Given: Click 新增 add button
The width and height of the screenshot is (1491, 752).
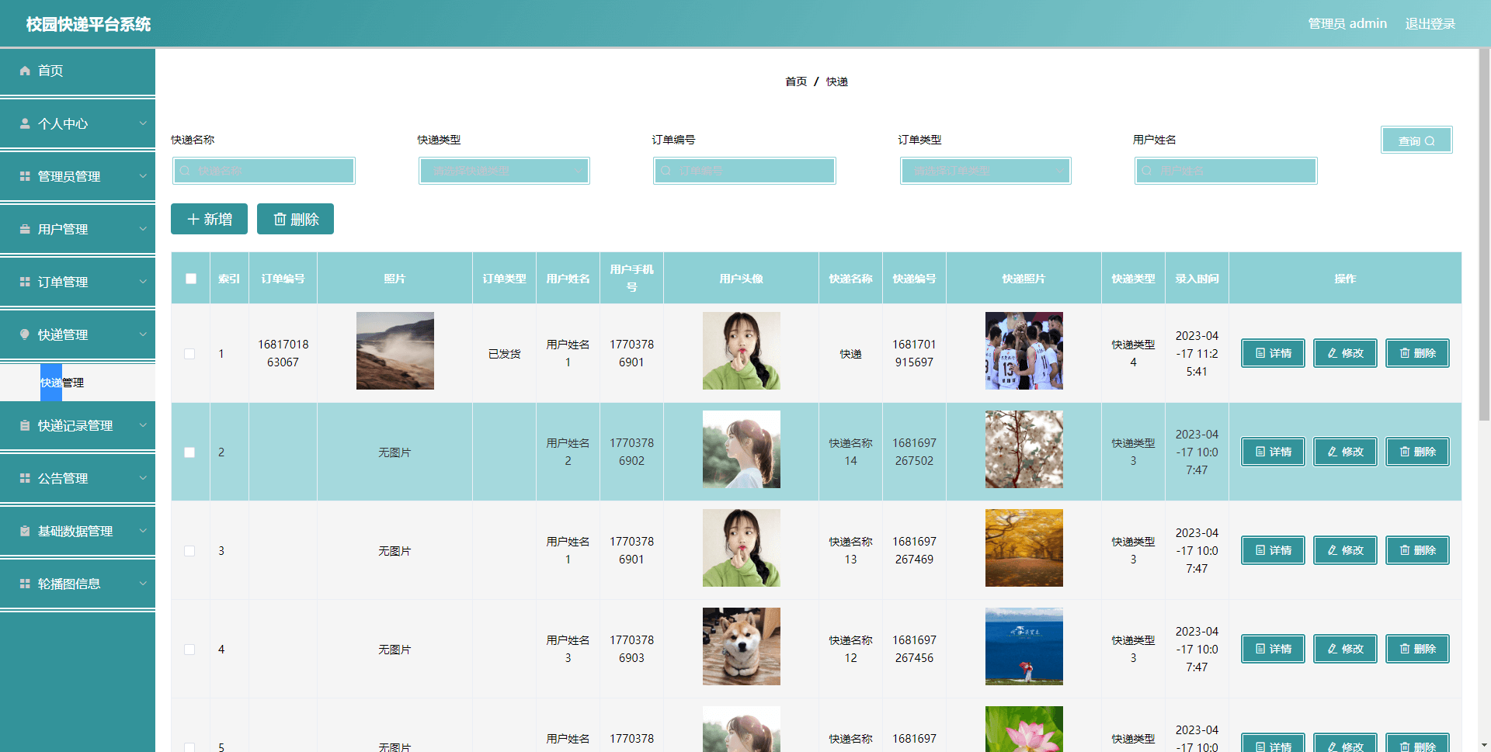Looking at the screenshot, I should point(209,219).
